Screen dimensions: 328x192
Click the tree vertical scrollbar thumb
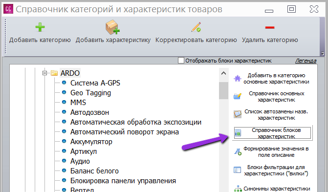click(223, 90)
